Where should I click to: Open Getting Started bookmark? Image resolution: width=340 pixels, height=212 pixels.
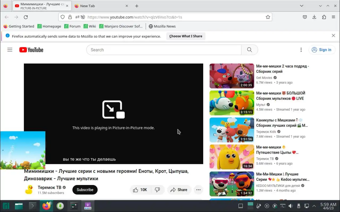coord(19,26)
